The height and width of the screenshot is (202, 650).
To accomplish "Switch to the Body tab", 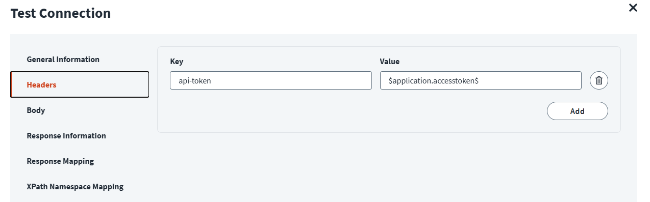I will (36, 110).
